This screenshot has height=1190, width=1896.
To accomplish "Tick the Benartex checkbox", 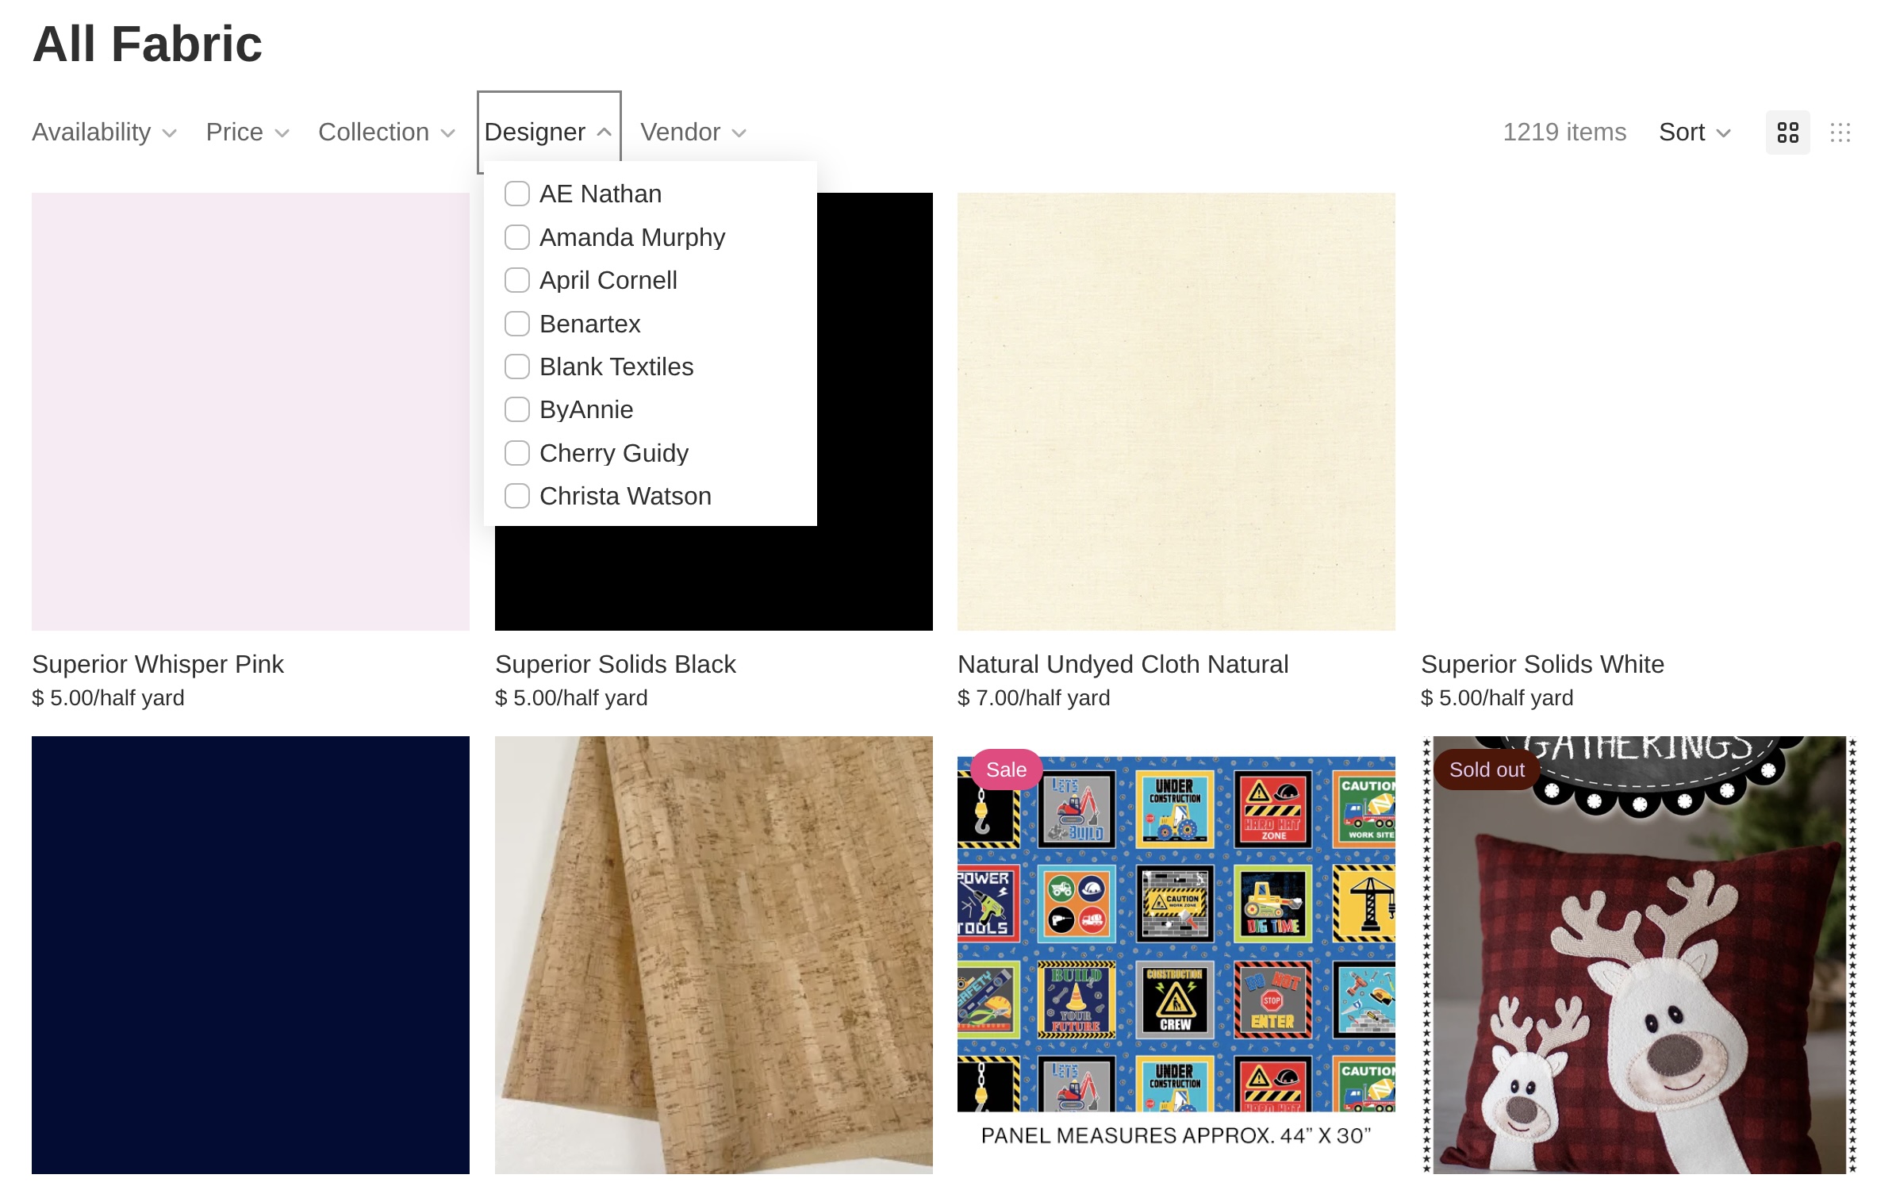I will (x=517, y=324).
